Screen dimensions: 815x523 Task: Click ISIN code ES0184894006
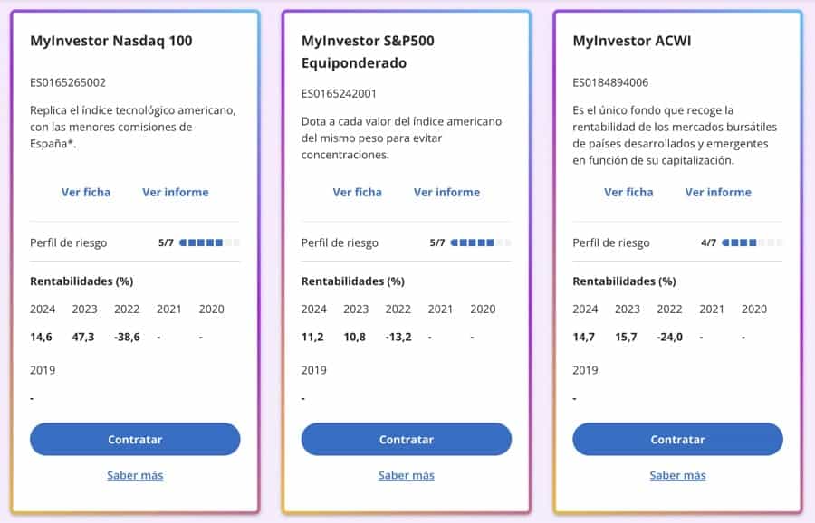click(611, 82)
